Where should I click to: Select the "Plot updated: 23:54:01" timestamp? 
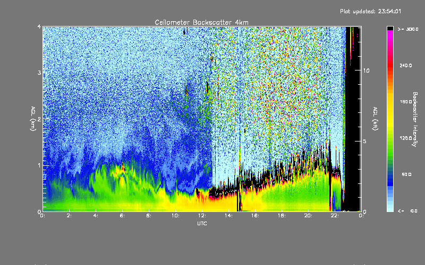pos(370,11)
